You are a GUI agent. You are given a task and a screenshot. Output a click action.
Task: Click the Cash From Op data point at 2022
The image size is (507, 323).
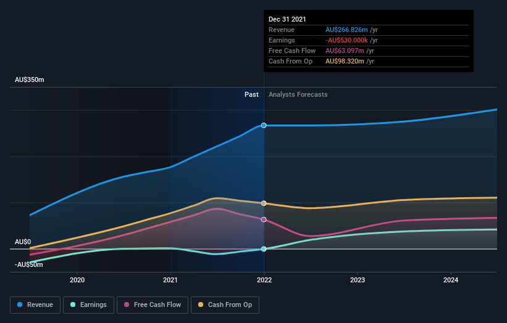pos(264,203)
